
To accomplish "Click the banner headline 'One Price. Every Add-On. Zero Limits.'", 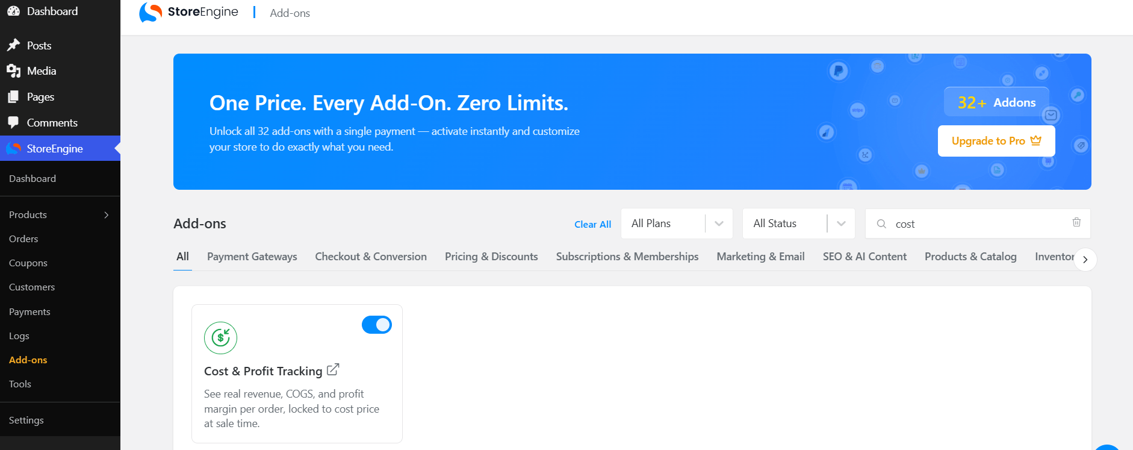I will 389,103.
